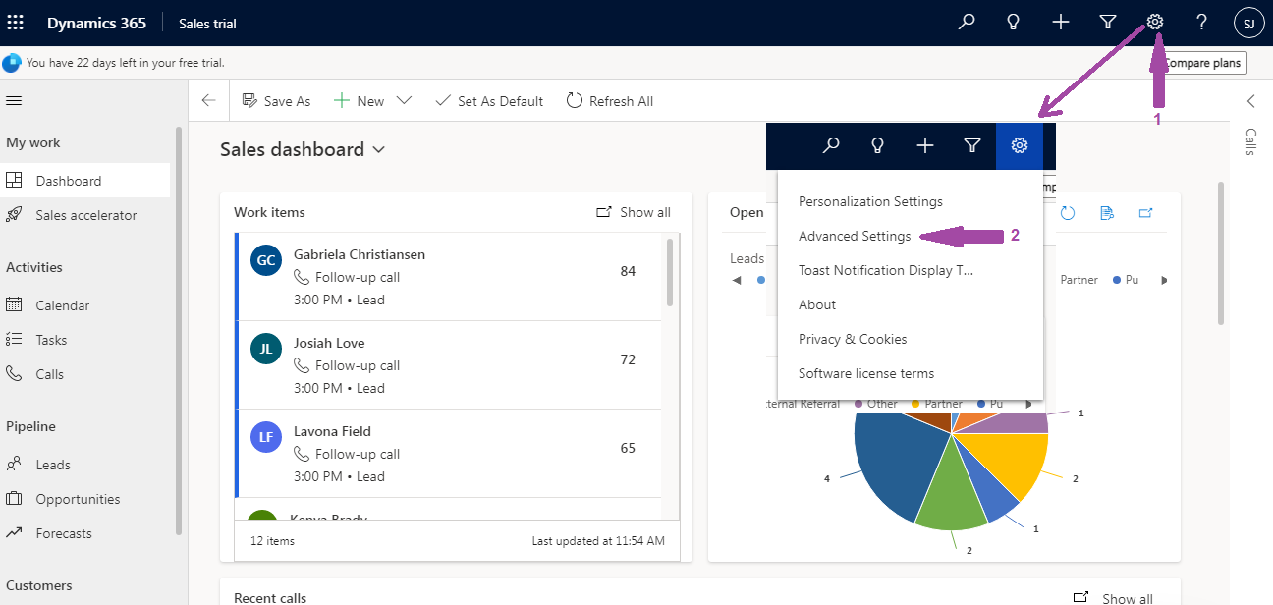Viewport: 1273px width, 605px height.
Task: Click the Tasks list icon in the sidebar
Action: click(x=14, y=340)
